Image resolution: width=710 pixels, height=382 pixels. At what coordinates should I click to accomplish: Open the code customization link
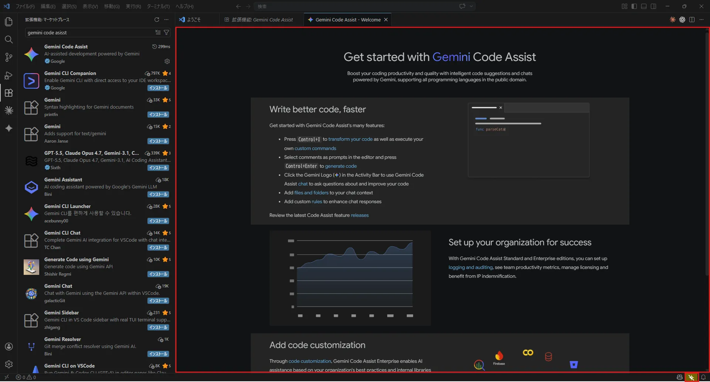(x=310, y=361)
